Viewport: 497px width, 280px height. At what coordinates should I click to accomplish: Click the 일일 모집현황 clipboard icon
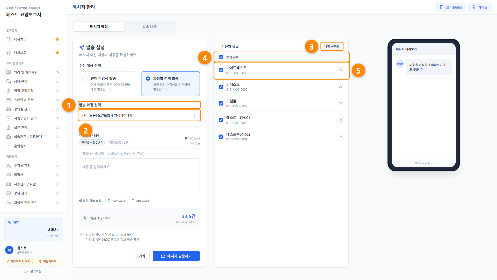[9, 91]
